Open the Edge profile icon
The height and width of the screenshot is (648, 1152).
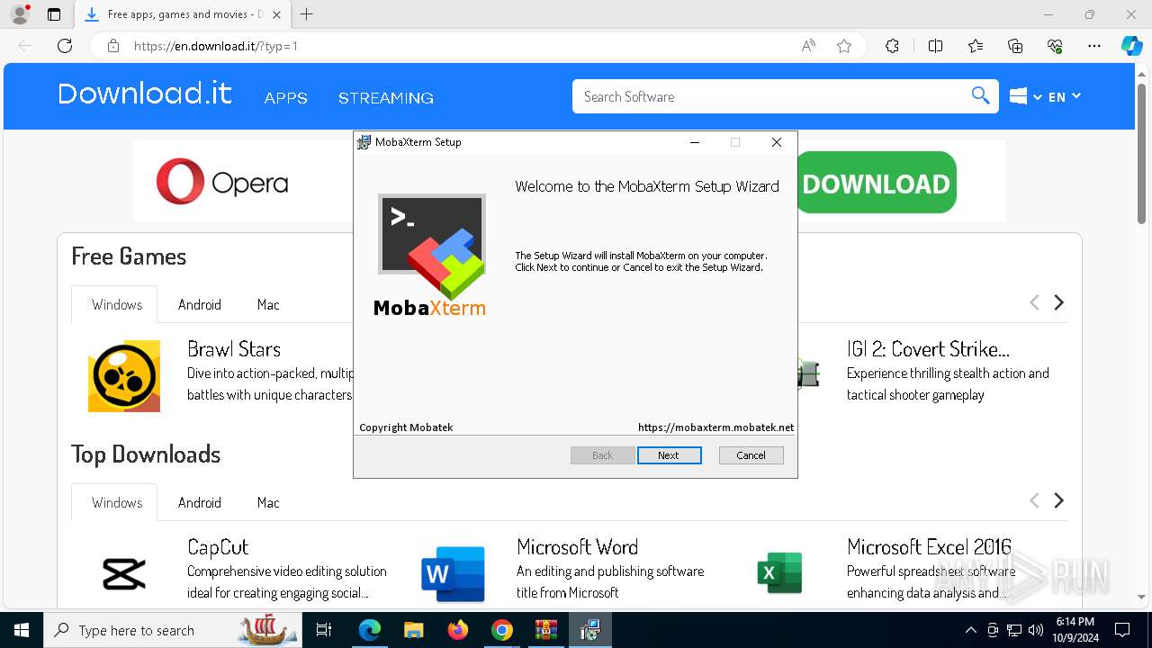(20, 14)
